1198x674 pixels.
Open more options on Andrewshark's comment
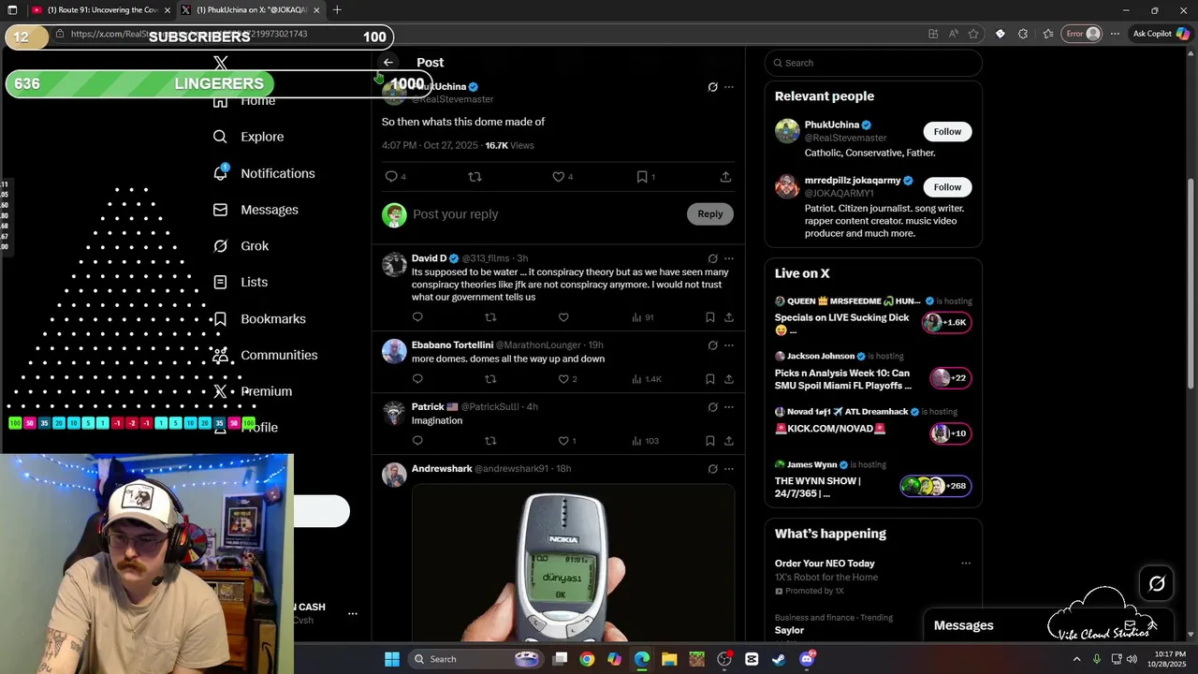pos(729,469)
